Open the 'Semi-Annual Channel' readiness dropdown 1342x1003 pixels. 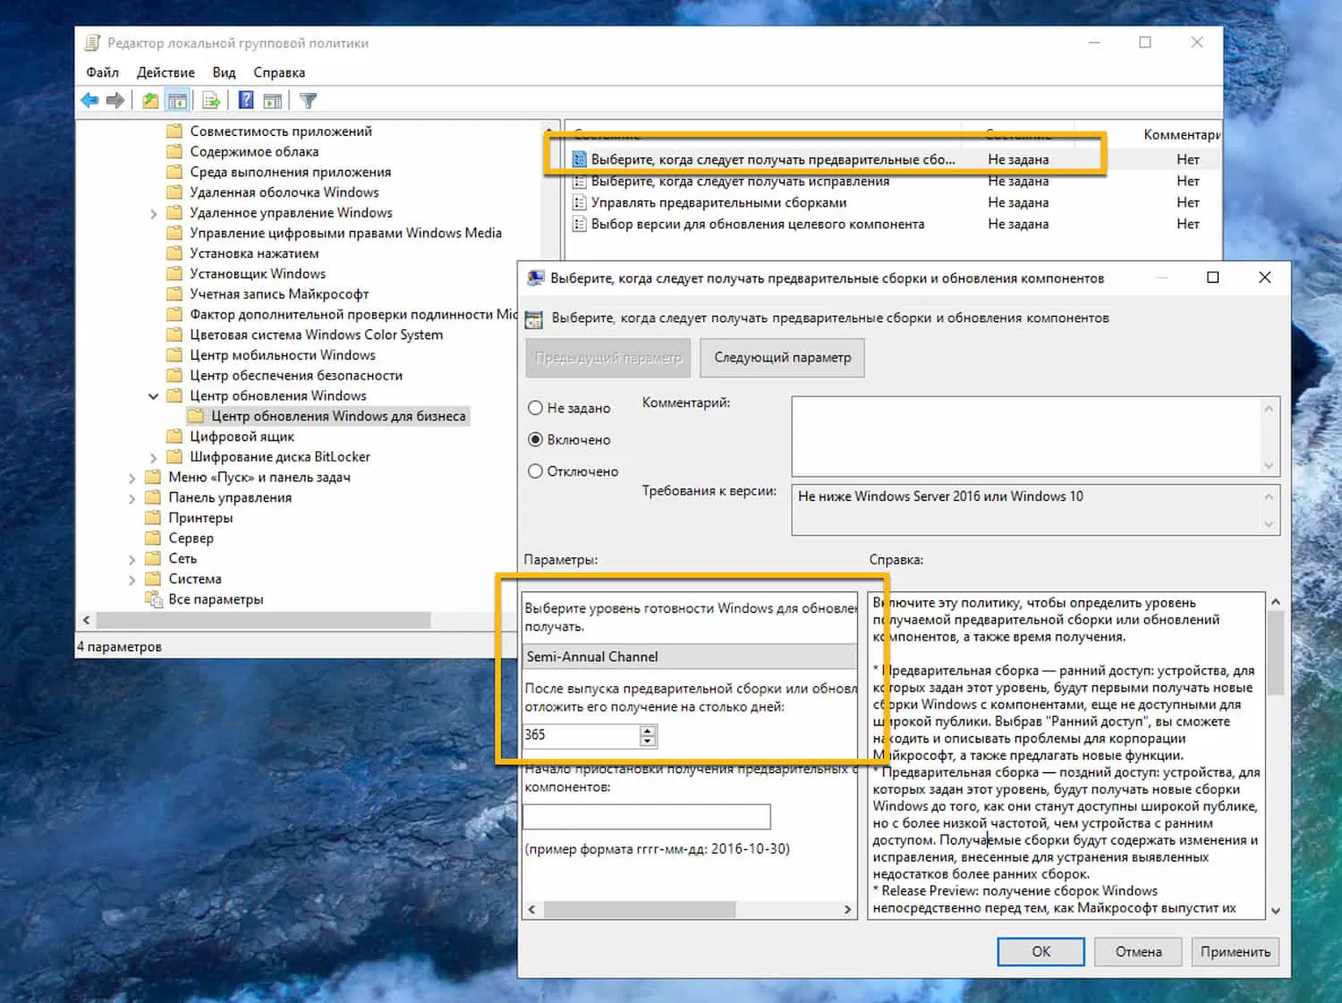pyautogui.click(x=690, y=657)
